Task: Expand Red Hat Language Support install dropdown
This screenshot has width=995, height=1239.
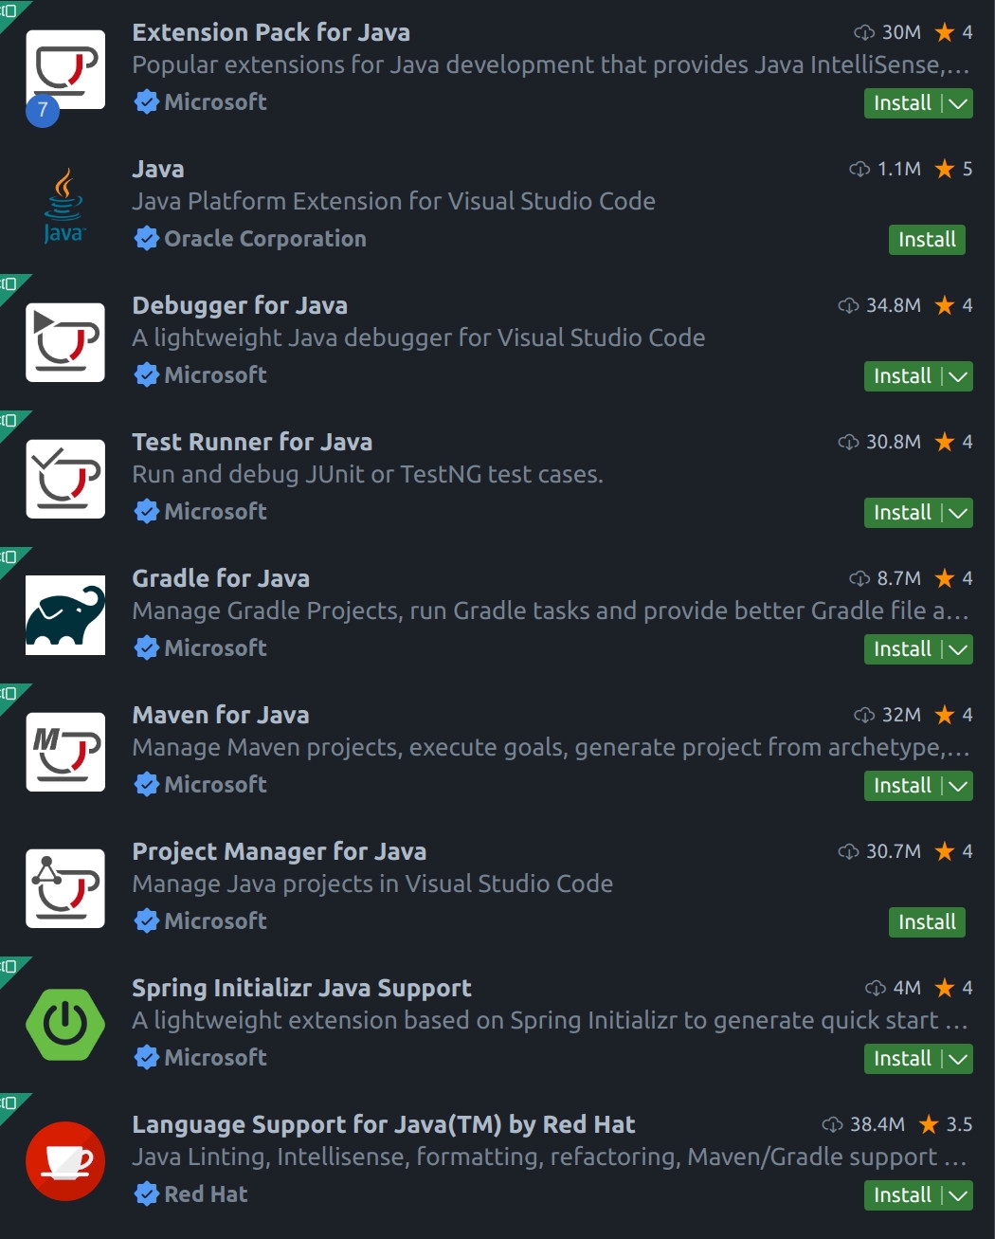Action: (959, 1195)
